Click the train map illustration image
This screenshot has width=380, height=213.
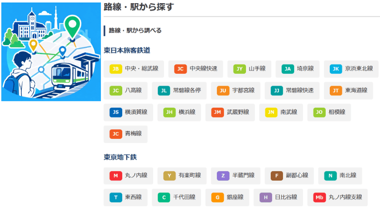click(x=51, y=52)
